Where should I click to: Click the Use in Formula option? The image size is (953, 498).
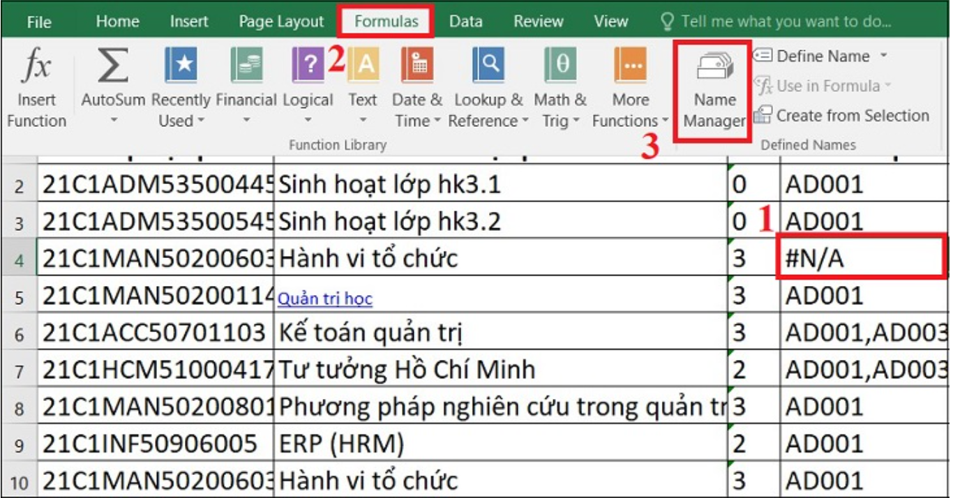pos(823,86)
